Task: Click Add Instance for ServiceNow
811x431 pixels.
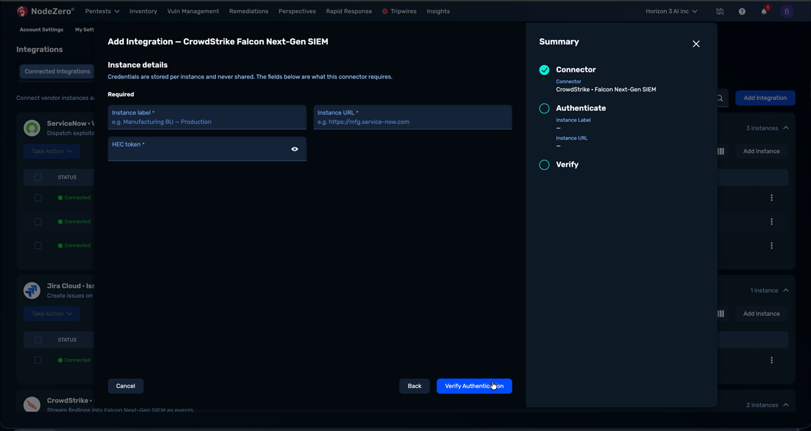Action: point(761,151)
